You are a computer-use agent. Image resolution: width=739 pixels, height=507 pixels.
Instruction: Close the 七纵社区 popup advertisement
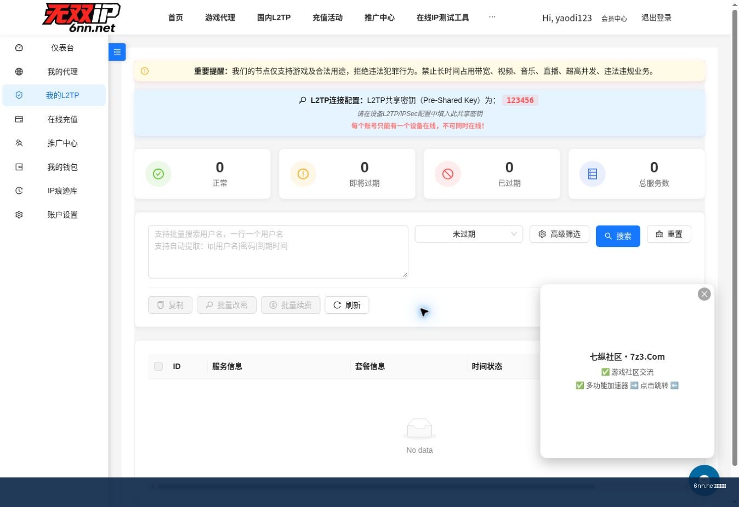tap(704, 294)
